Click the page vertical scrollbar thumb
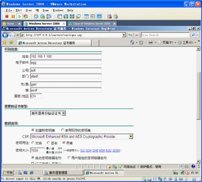Viewport: 202px width, 182px height. (x=198, y=96)
